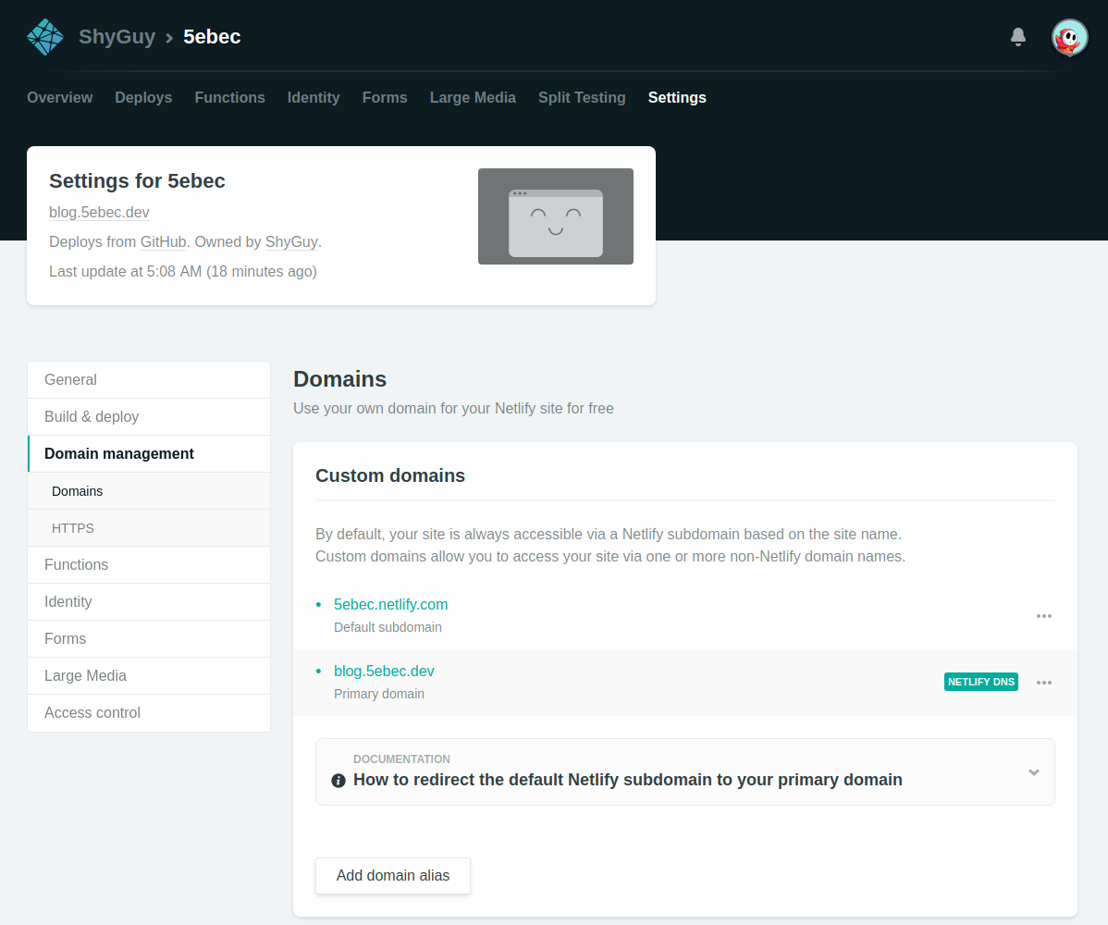Screen dimensions: 1108x925
Task: Click the info icon in documentation box
Action: coord(339,780)
